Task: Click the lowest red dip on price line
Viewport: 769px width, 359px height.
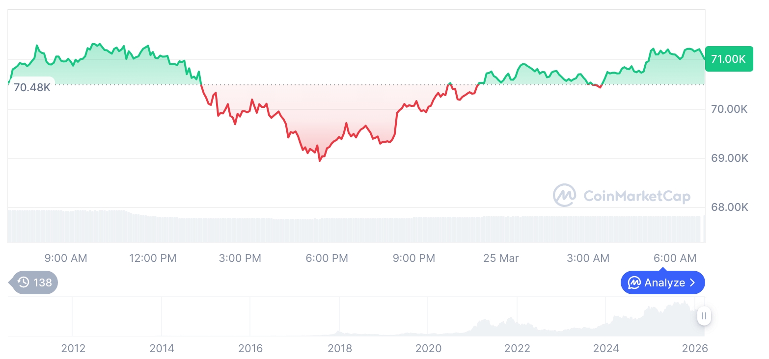Action: coord(320,160)
